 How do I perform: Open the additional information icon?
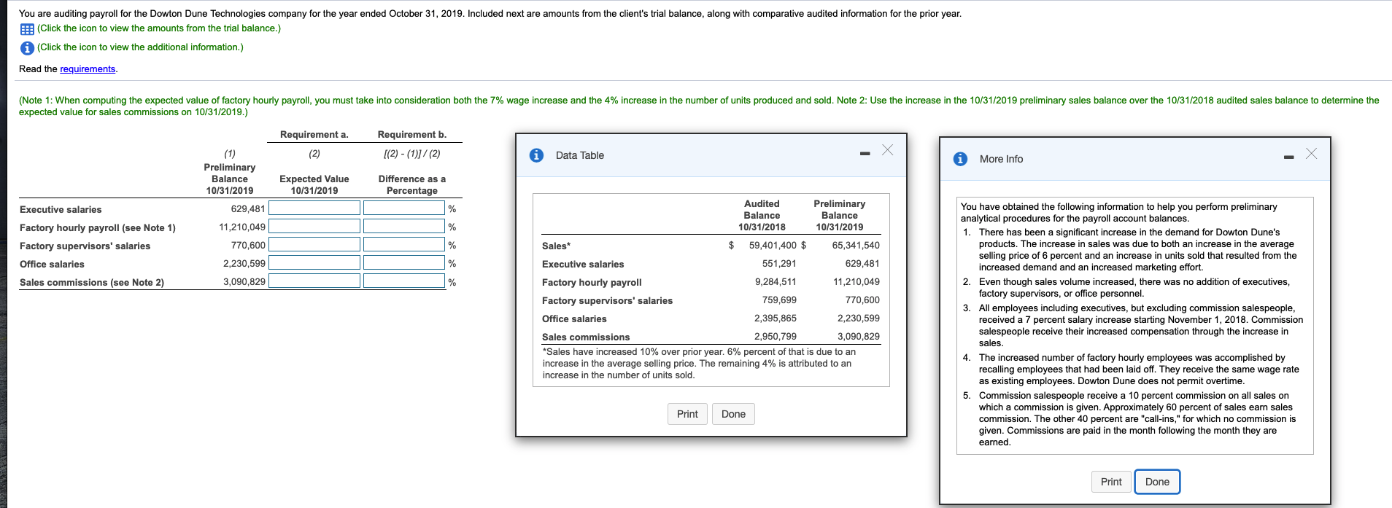[27, 48]
